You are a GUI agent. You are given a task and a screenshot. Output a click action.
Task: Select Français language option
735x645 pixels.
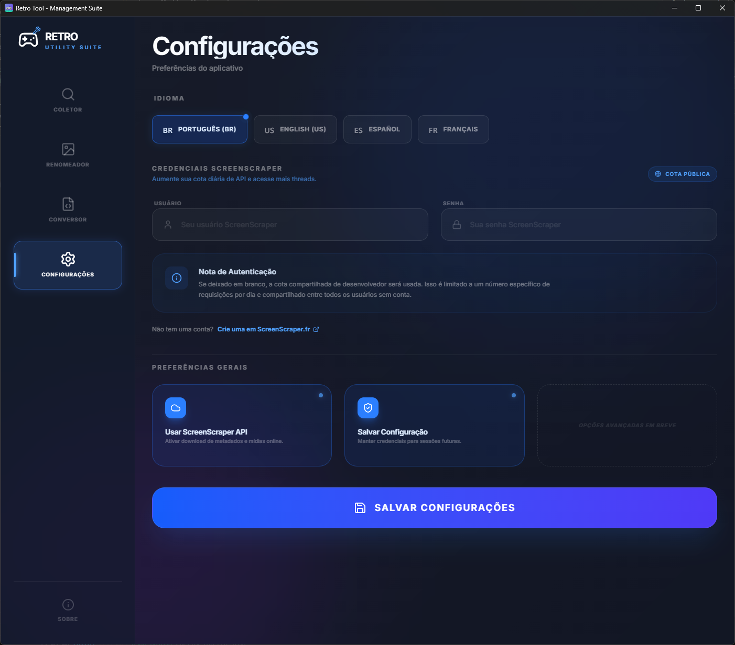pos(453,129)
